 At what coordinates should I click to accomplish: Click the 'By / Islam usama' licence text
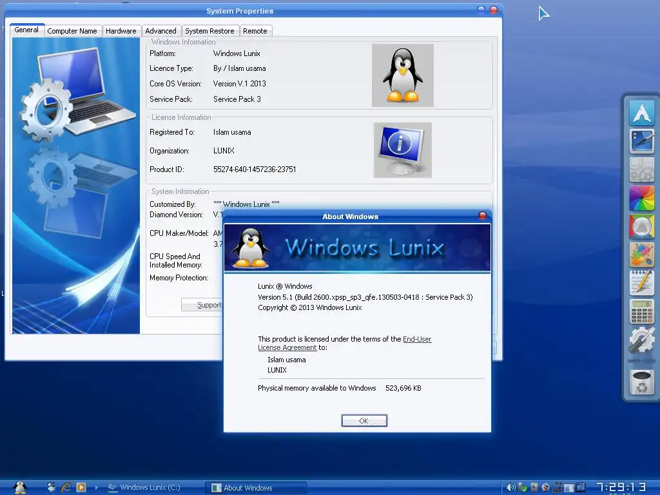(x=240, y=68)
